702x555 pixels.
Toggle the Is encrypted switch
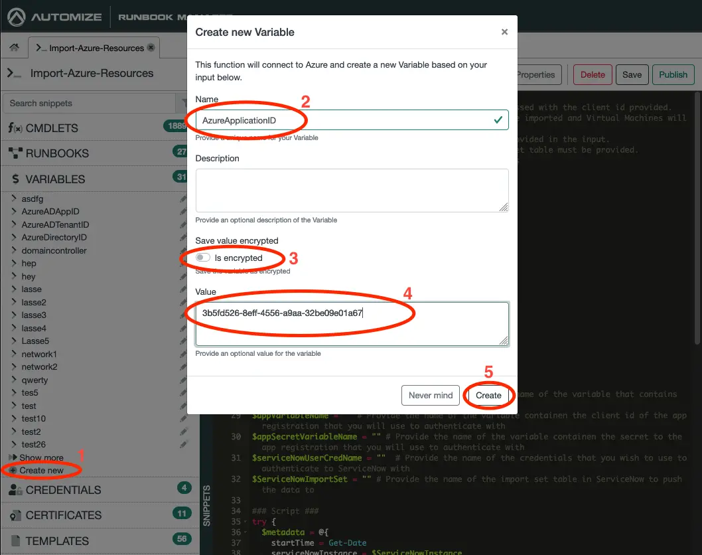[x=203, y=258]
